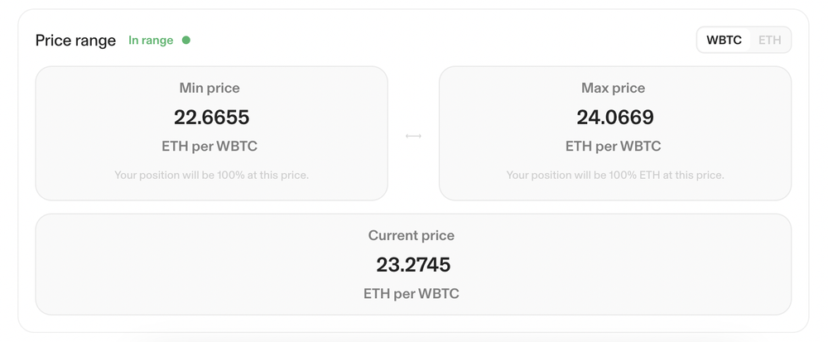Click the double-arrow icon between price cards
The image size is (828, 342).
tap(413, 135)
